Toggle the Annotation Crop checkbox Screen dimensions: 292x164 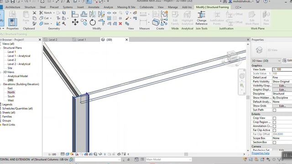coord(274,127)
